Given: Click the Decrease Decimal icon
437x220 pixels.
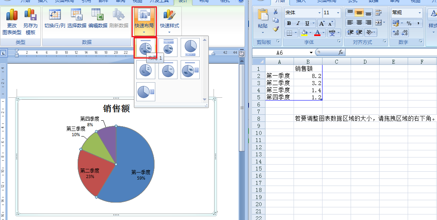Looking at the screenshot, I should click(x=405, y=33).
